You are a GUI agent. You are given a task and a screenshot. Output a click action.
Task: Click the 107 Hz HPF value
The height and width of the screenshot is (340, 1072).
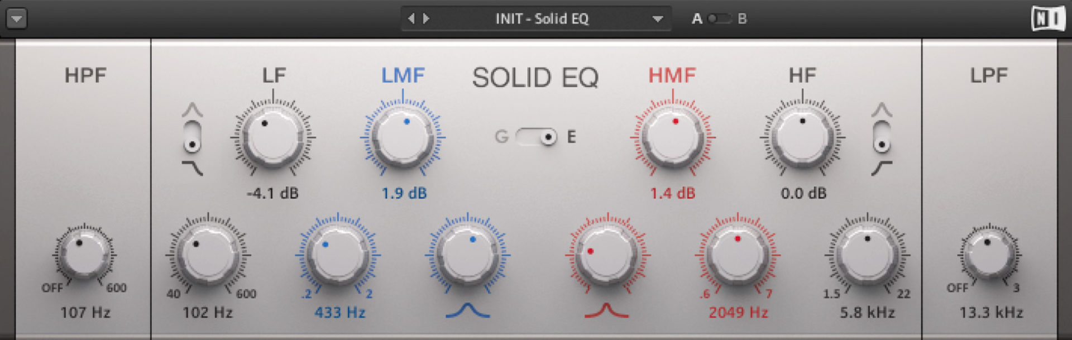pos(85,312)
